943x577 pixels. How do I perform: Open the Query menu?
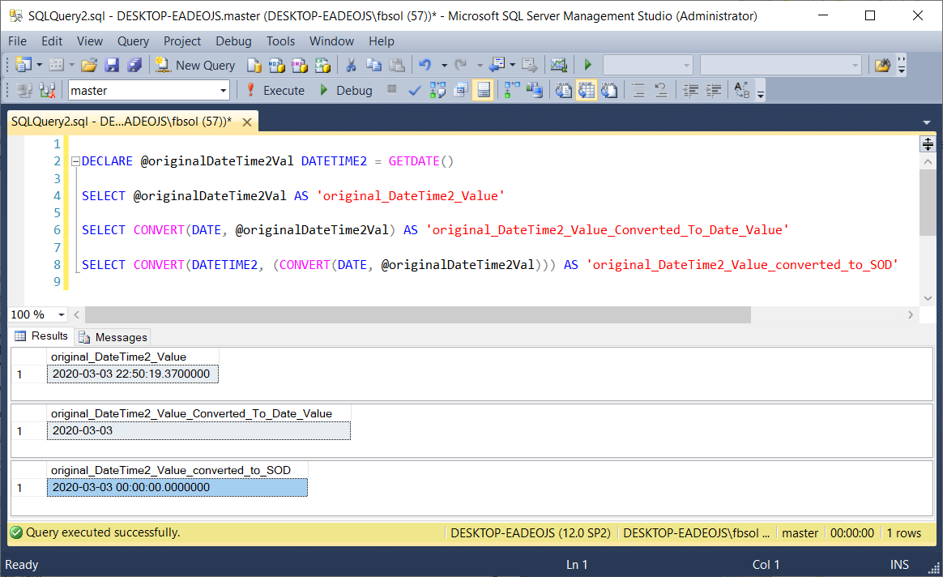point(133,41)
